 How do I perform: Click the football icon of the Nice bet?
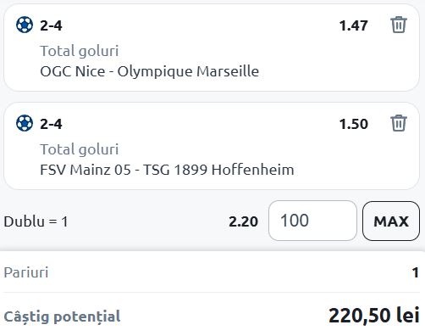point(25,25)
